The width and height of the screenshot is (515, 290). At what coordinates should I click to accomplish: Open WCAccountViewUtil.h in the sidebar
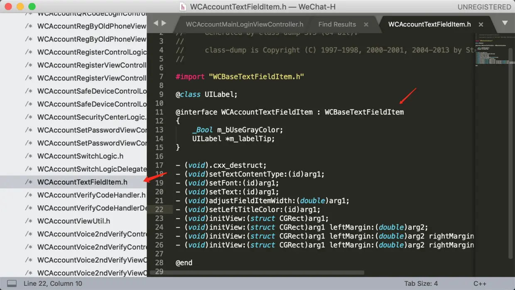tap(74, 221)
